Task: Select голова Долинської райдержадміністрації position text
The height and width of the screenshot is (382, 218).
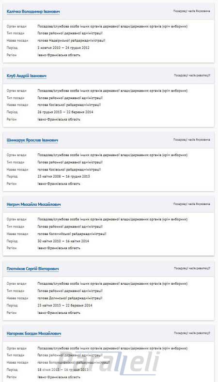Action: [x=70, y=298]
